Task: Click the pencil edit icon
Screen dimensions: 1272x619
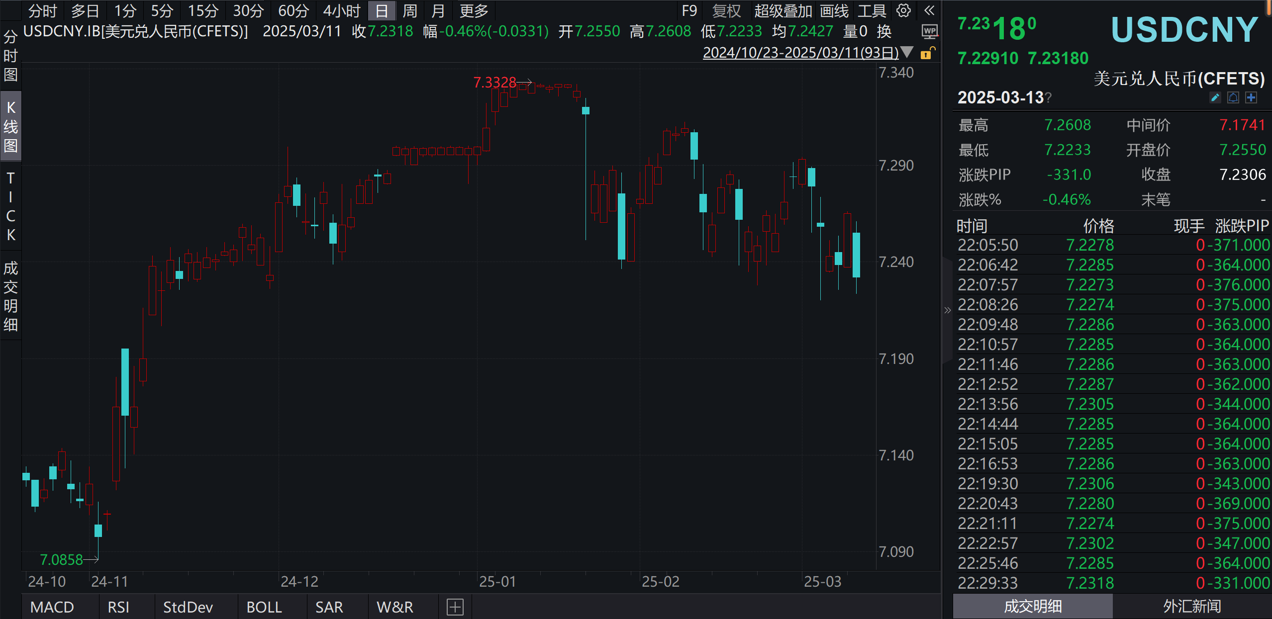Action: pyautogui.click(x=1215, y=97)
